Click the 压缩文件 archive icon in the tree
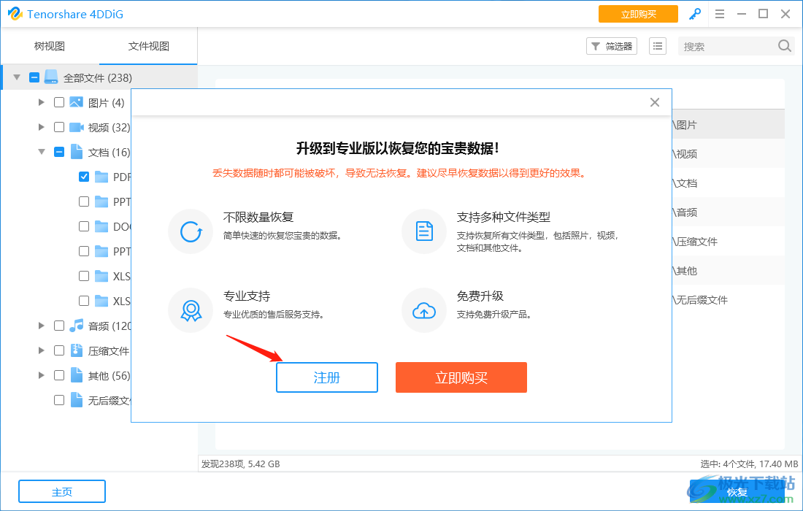The width and height of the screenshot is (803, 511). click(77, 350)
